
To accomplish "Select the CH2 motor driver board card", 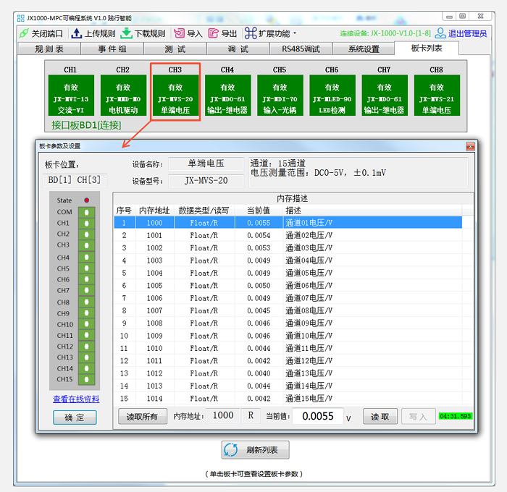I will (x=123, y=95).
